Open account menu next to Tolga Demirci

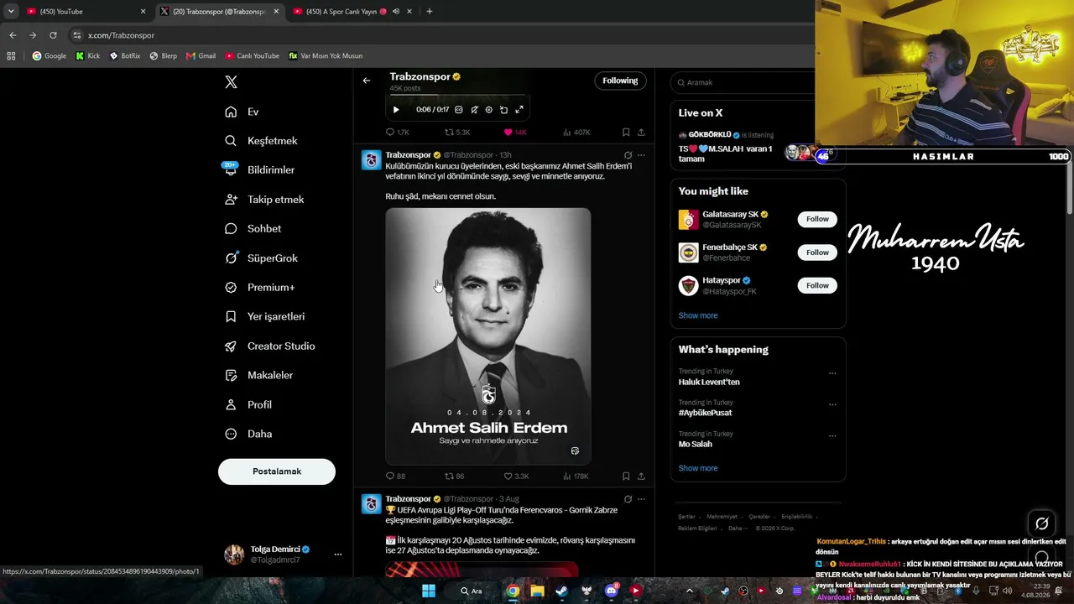coord(338,555)
